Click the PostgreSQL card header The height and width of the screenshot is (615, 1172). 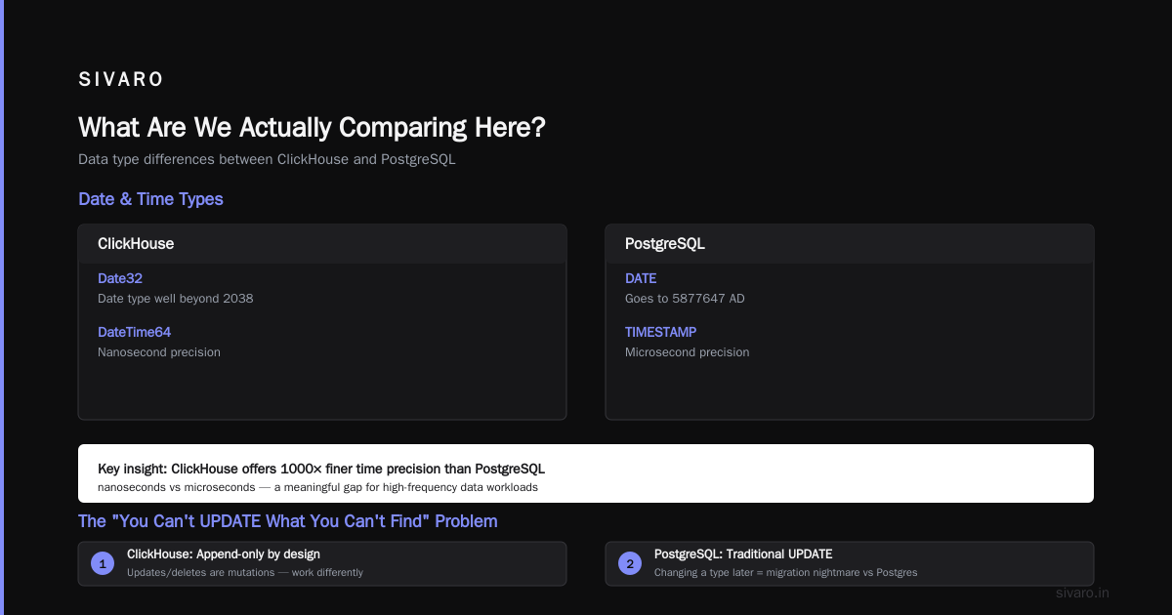click(x=850, y=244)
